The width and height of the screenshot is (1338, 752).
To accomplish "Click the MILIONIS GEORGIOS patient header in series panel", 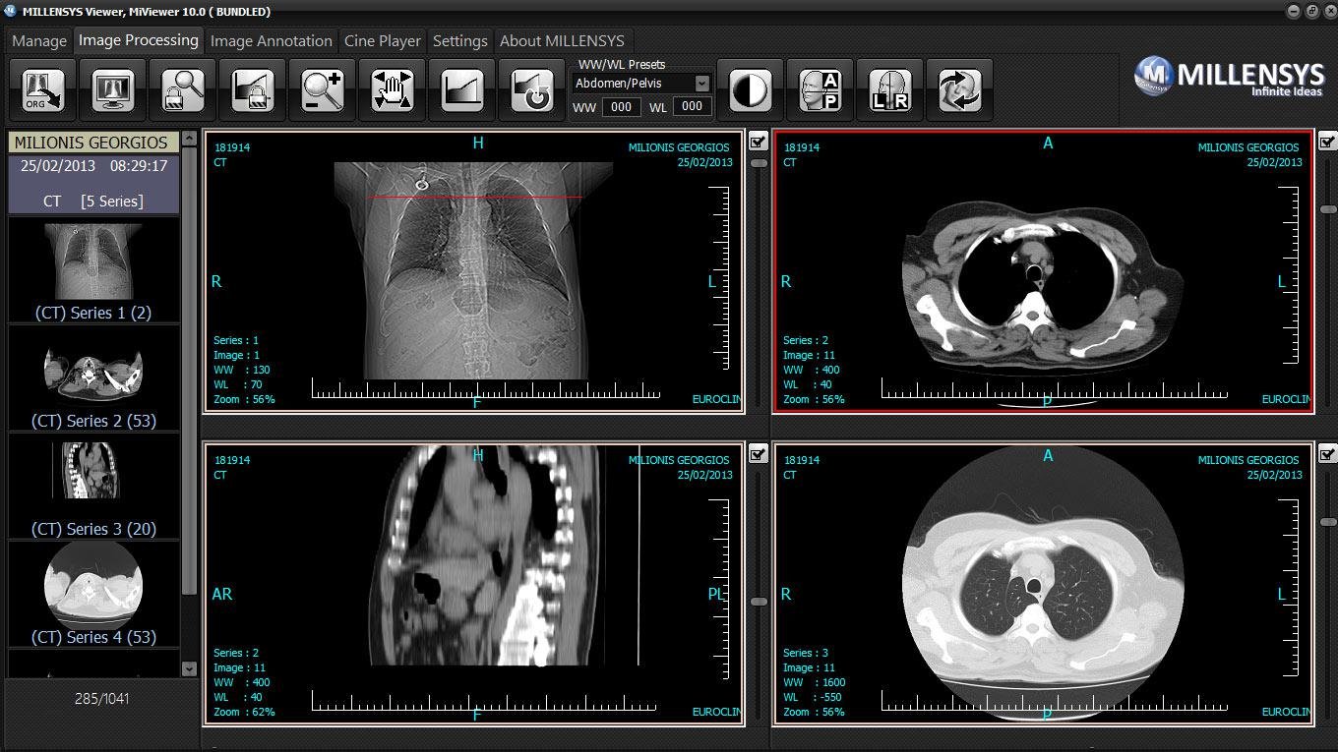I will pyautogui.click(x=93, y=143).
